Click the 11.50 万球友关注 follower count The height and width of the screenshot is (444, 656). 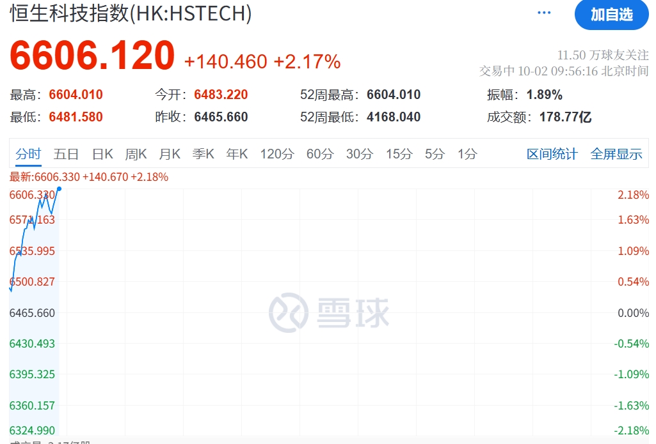pyautogui.click(x=603, y=55)
